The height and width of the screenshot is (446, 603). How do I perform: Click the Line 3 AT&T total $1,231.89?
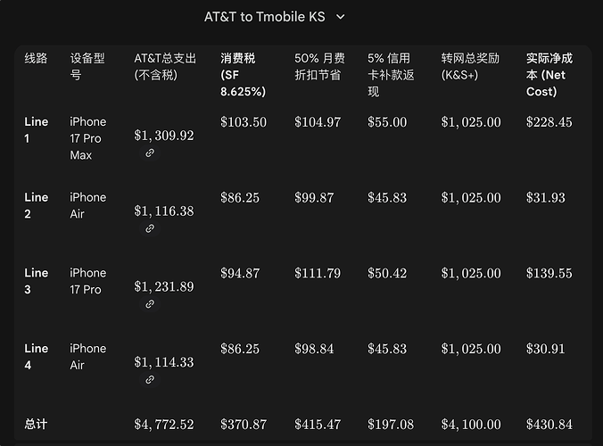point(164,286)
